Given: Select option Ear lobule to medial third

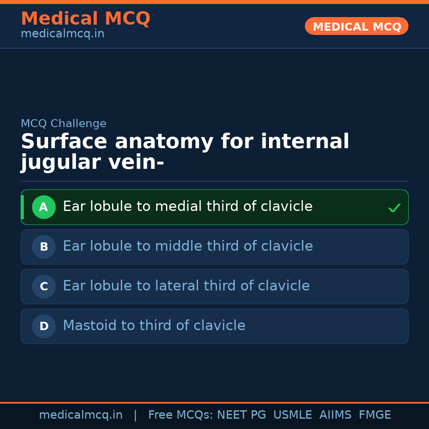Looking at the screenshot, I should (187, 207).
